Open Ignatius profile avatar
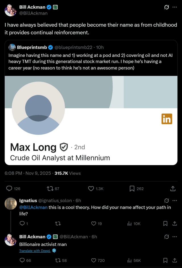 click(x=11, y=204)
